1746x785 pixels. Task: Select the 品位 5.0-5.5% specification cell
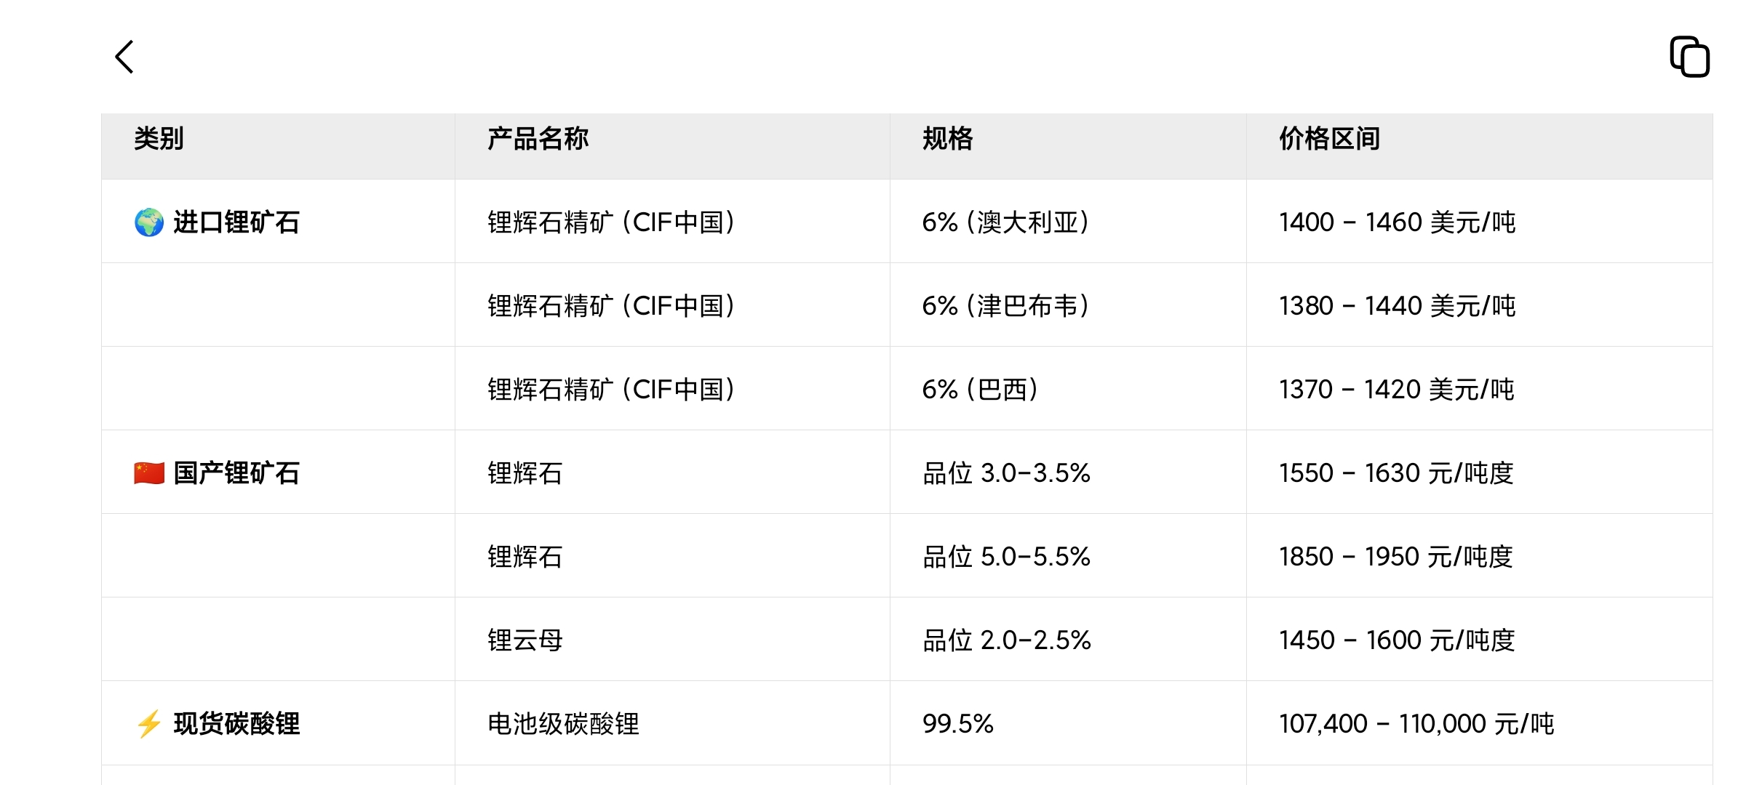[x=1006, y=557]
